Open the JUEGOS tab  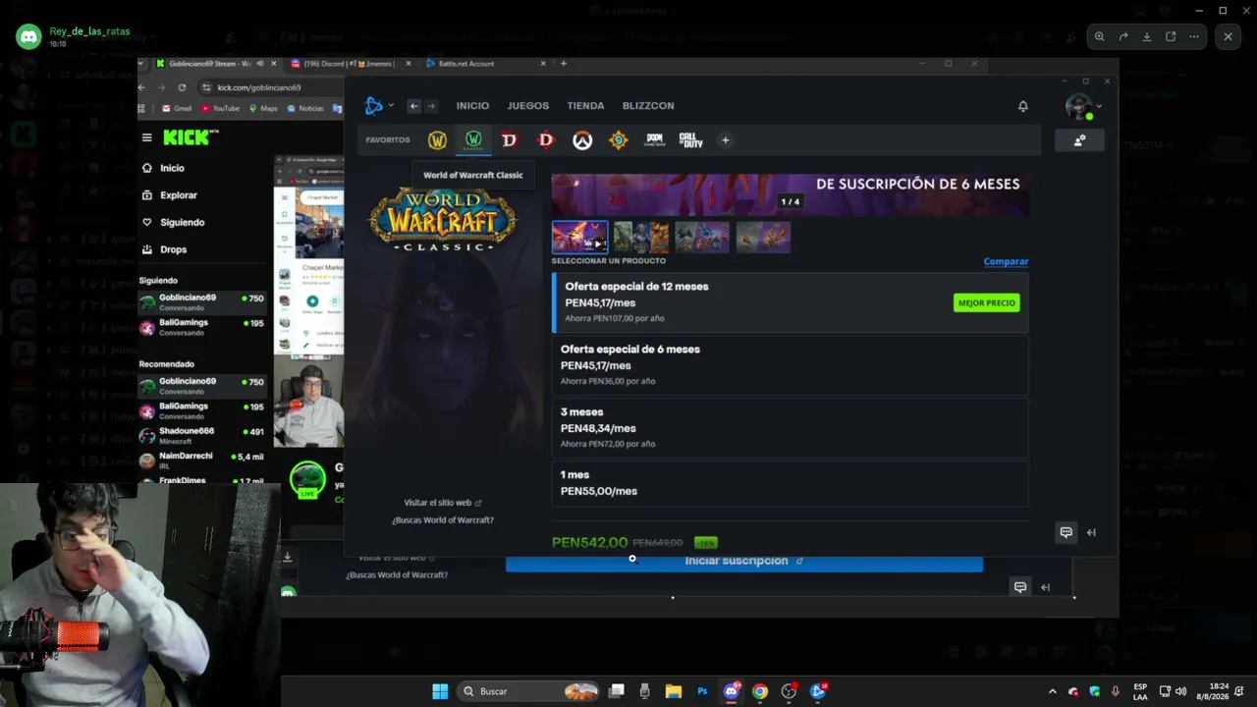coord(528,106)
